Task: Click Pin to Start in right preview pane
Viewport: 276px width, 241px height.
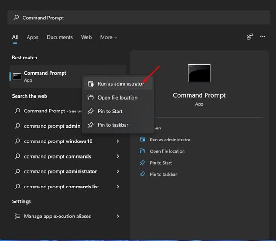Action: pyautogui.click(x=161, y=163)
